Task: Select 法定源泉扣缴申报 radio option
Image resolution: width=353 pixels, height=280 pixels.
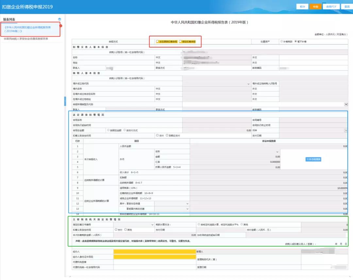Action: (158, 42)
